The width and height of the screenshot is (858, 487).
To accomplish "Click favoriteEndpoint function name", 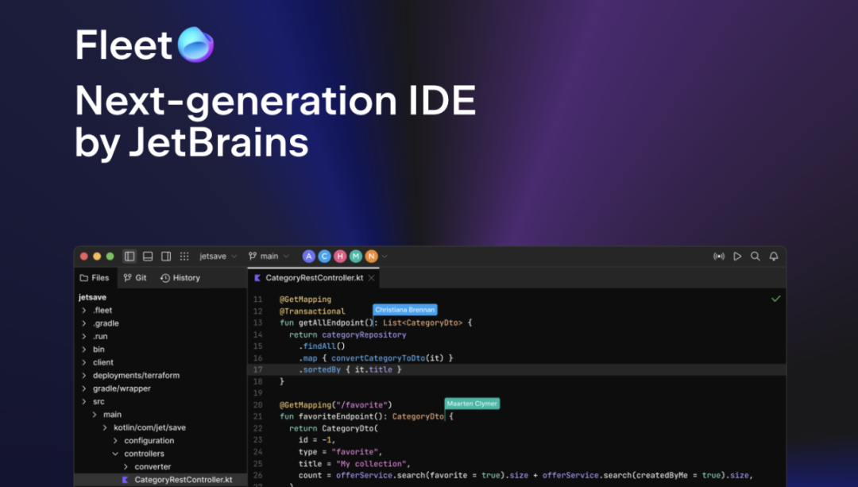I will point(336,417).
